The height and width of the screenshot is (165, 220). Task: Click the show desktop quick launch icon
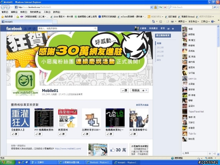[27, 162]
